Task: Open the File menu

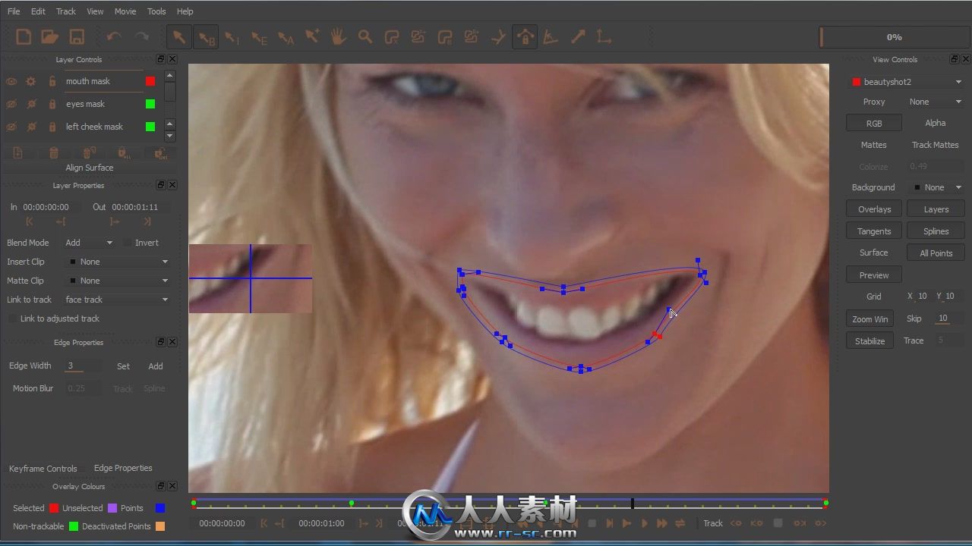Action: click(14, 11)
